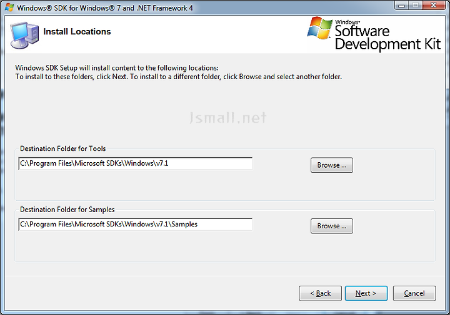Browse for the Tools destination folder
This screenshot has height=315, width=450.
pyautogui.click(x=332, y=165)
